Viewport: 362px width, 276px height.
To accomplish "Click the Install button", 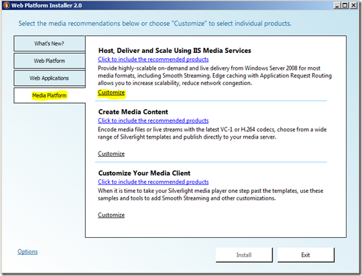I will 244,255.
